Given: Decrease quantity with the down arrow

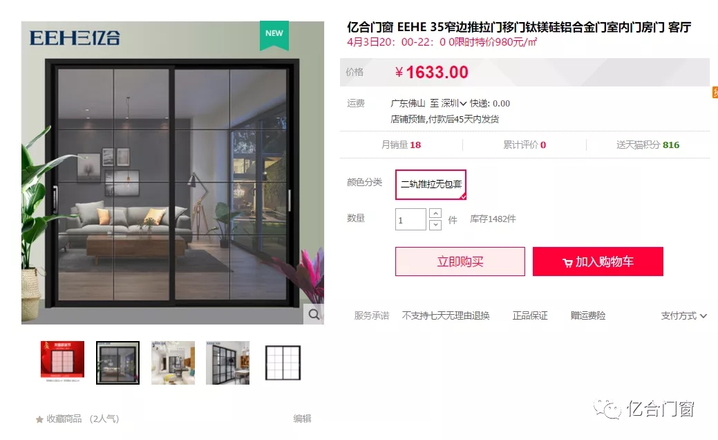Looking at the screenshot, I should 435,225.
